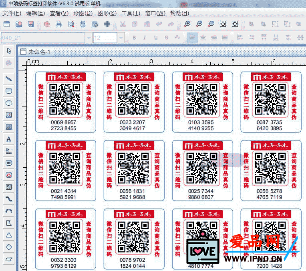Screen dimensions: 306x271
Task: Select the diamond shape tool
Action: coord(9,247)
